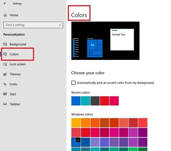Click the Fonts icon in sidebar

tap(5, 84)
